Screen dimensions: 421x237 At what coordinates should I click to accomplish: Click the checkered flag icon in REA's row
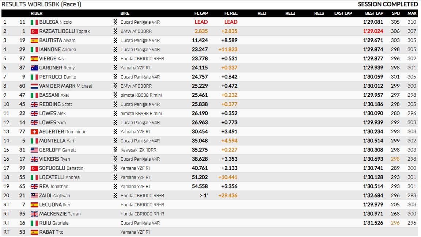[115, 186]
